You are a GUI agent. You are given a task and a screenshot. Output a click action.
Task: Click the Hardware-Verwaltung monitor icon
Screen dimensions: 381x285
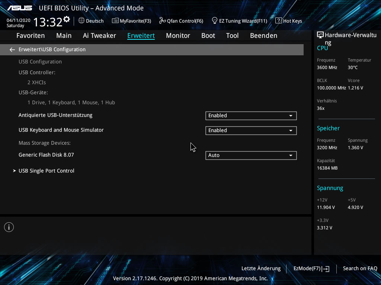(x=320, y=35)
